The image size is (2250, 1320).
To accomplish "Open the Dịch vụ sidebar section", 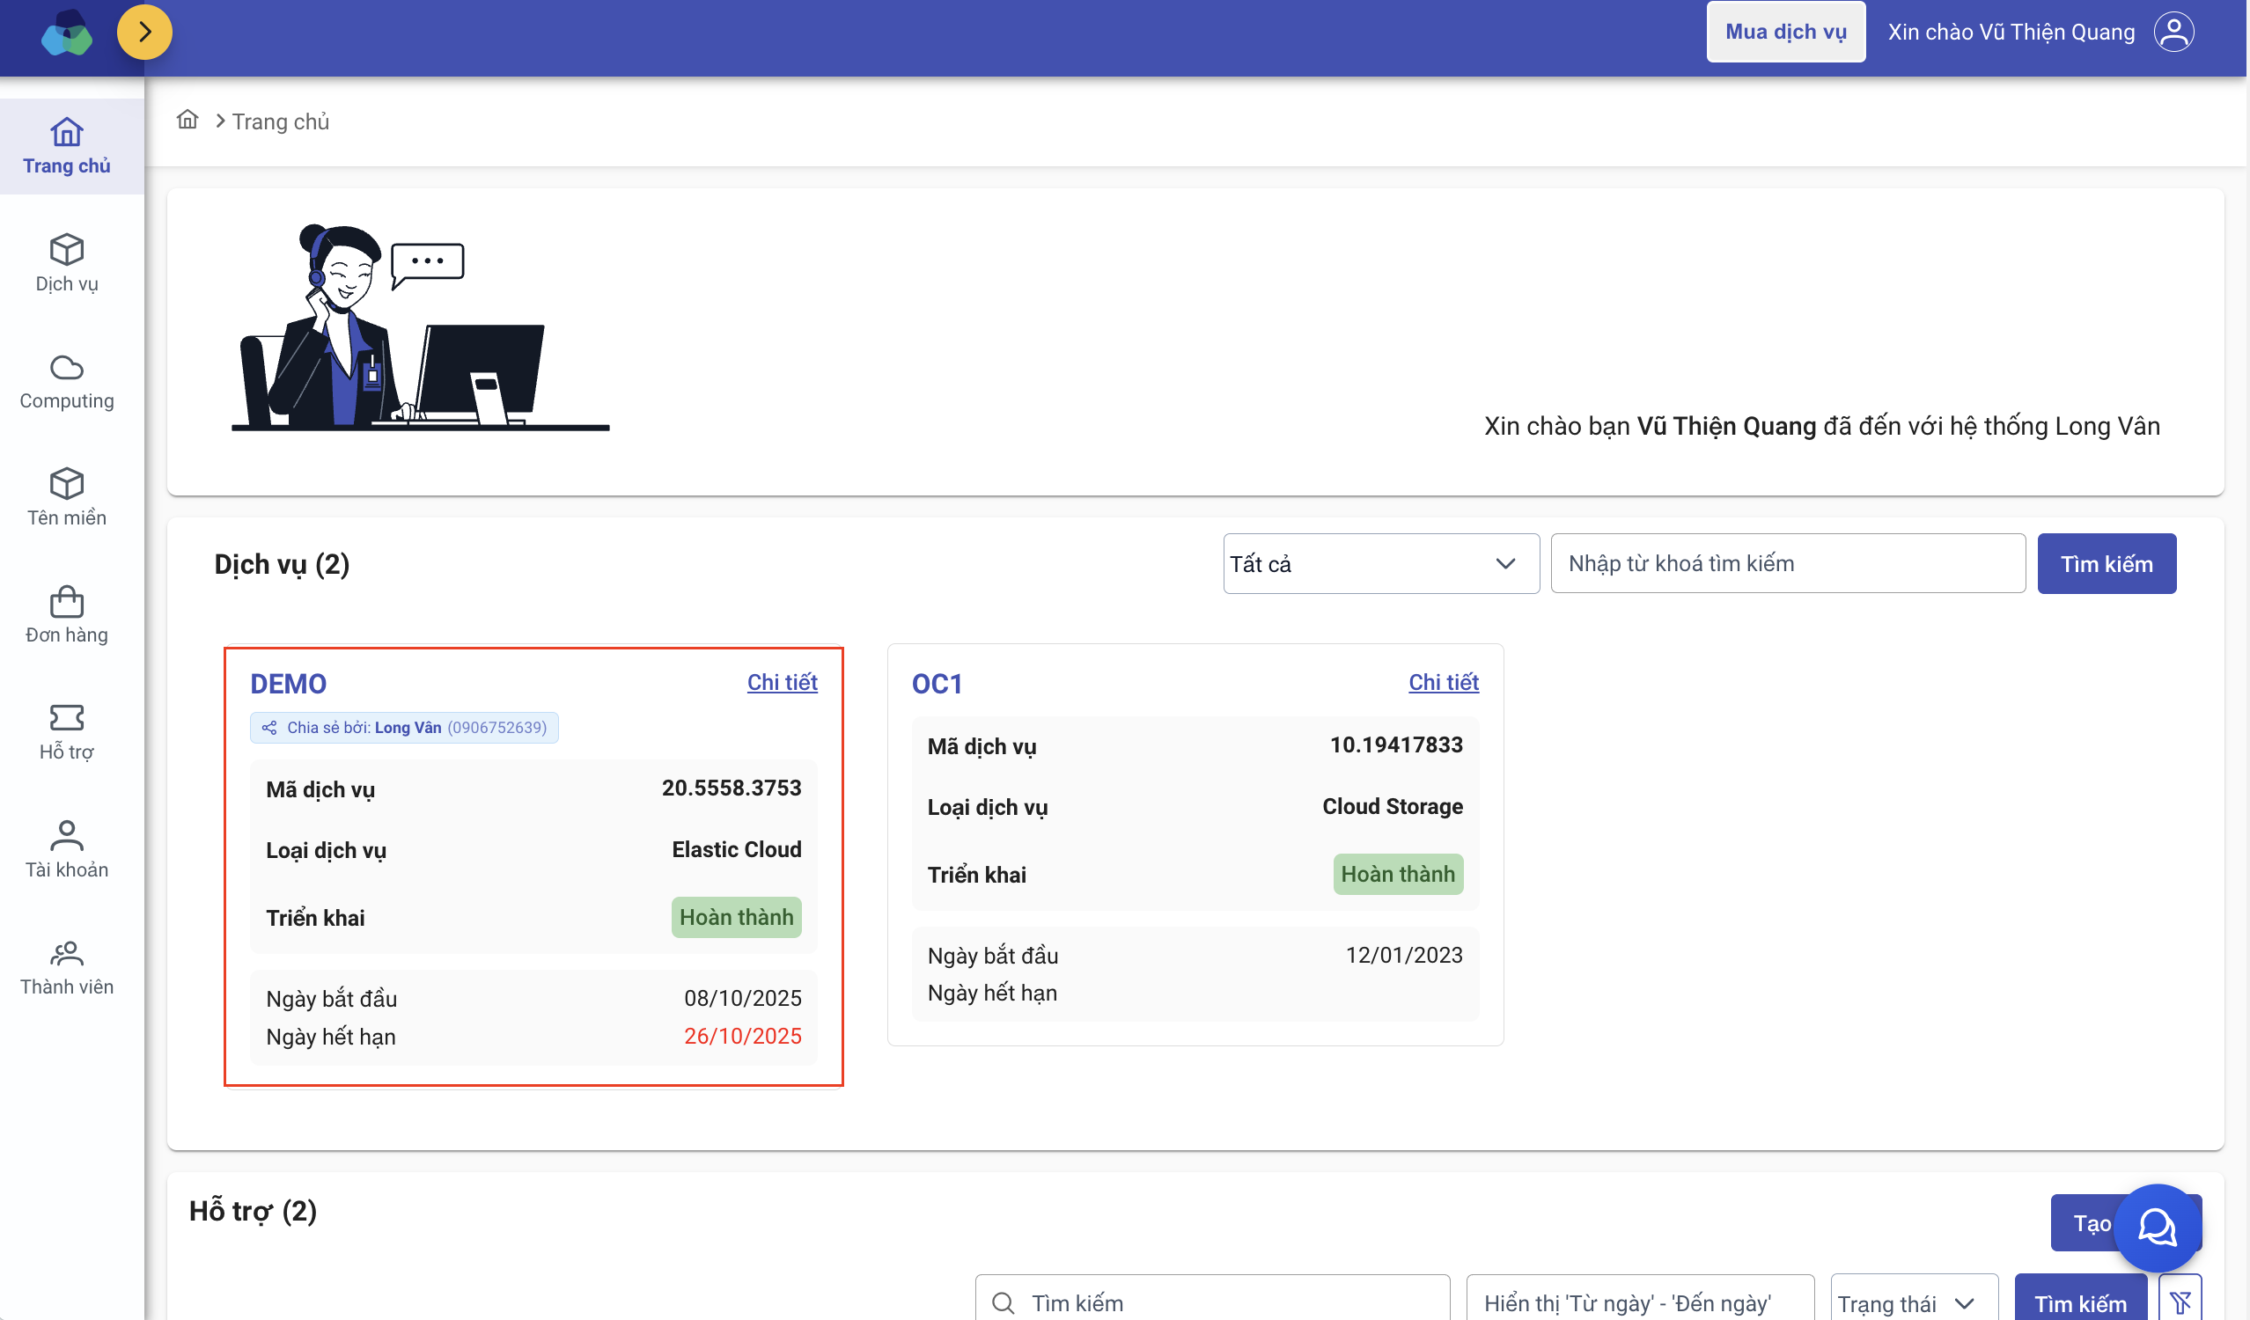I will 67,262.
